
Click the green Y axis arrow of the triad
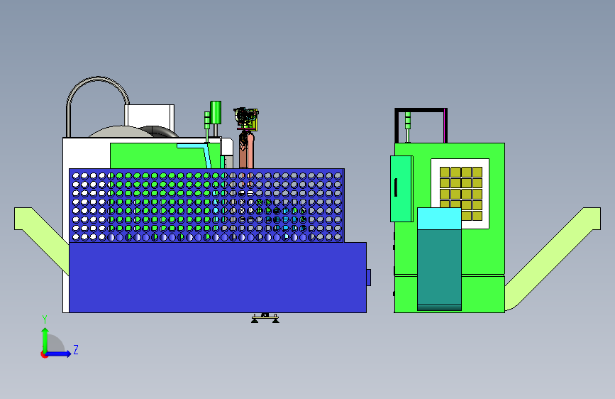[x=45, y=339]
